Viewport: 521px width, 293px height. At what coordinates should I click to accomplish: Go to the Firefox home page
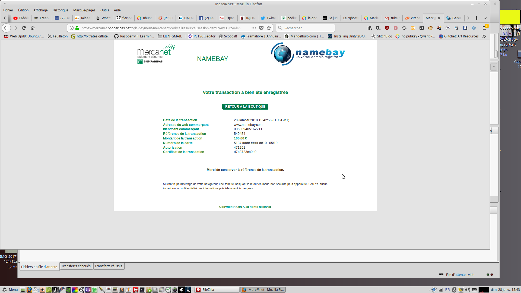coord(33,28)
